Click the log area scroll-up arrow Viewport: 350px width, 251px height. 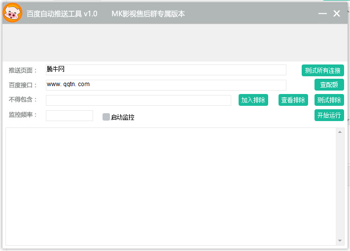(x=340, y=132)
